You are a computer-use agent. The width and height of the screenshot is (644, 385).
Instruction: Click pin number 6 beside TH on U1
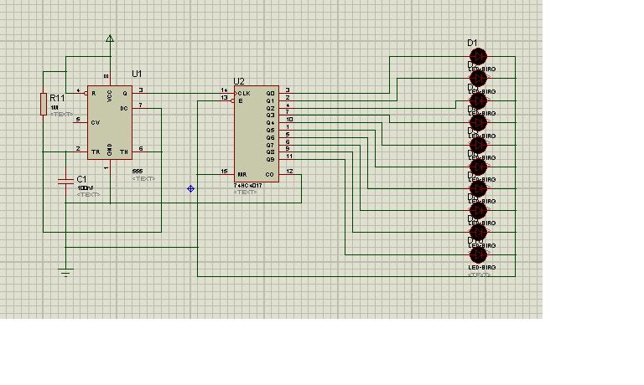click(x=141, y=149)
